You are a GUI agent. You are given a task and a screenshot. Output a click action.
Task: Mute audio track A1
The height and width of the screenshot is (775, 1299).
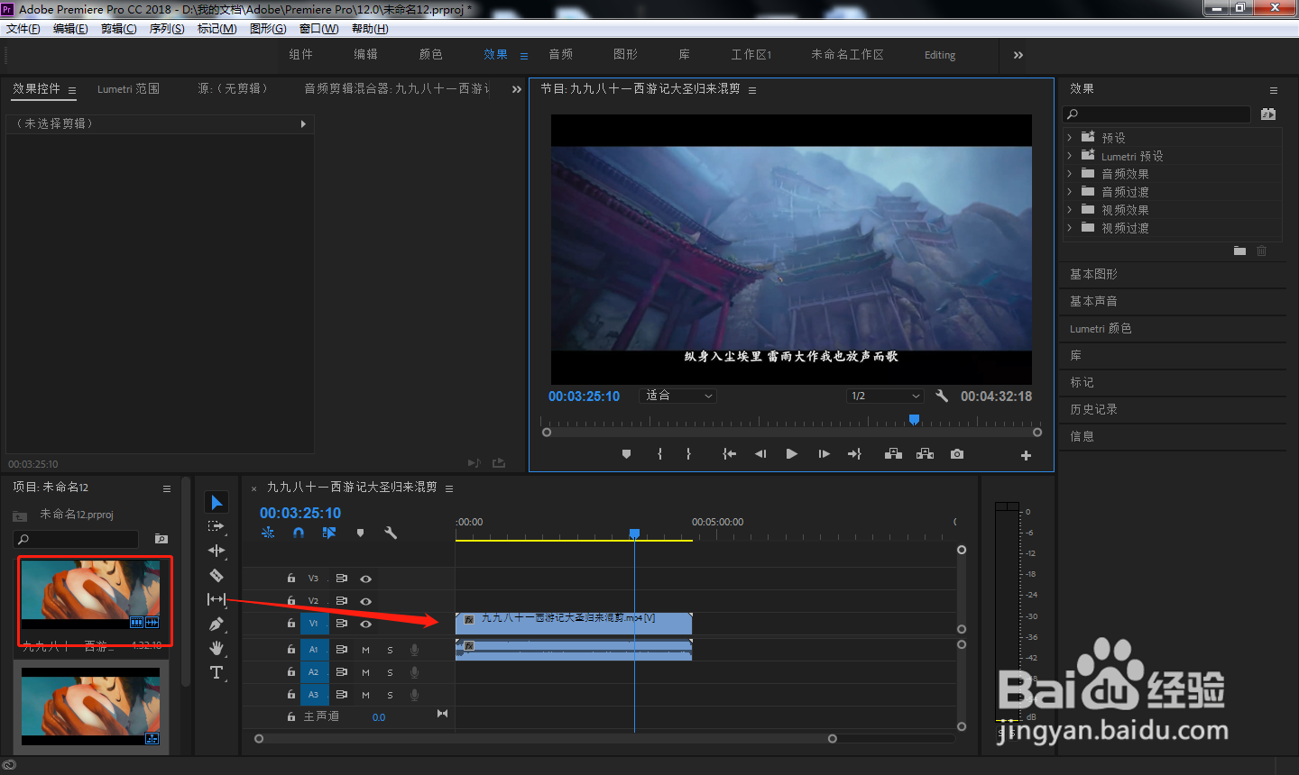pyautogui.click(x=365, y=650)
